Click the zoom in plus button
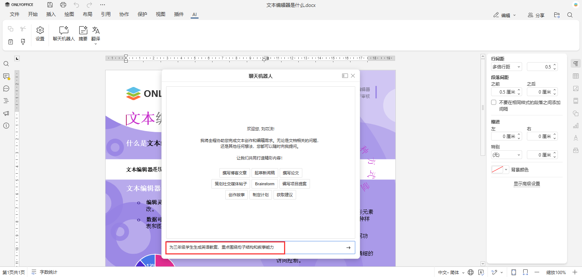 point(575,272)
